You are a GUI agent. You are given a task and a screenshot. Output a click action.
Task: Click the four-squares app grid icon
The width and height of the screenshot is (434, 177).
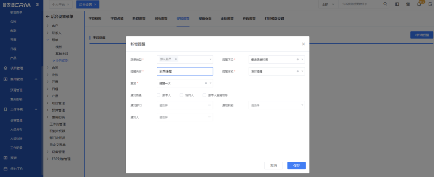pyautogui.click(x=408, y=4)
